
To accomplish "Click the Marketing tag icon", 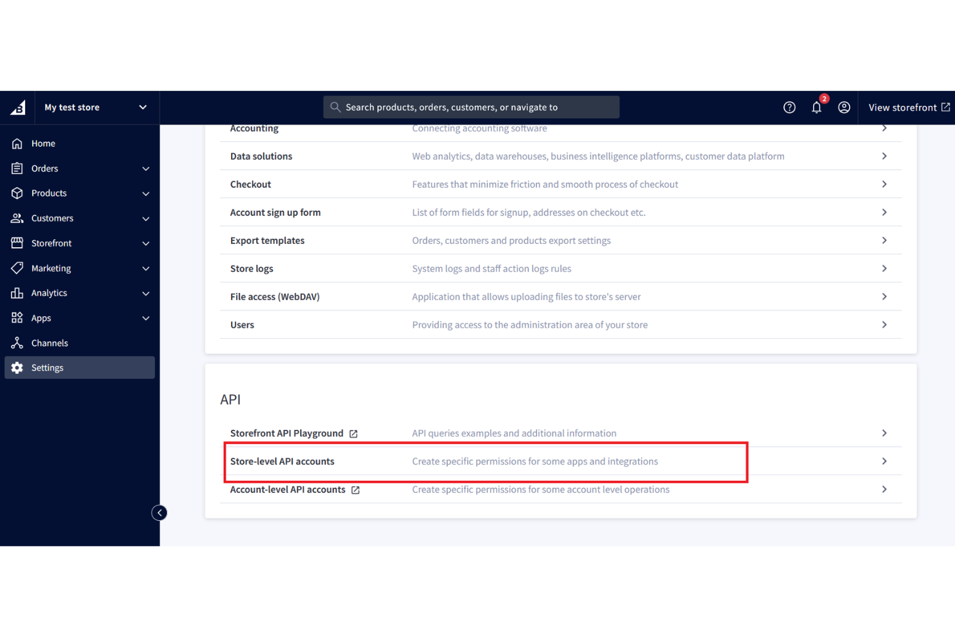I will [17, 268].
